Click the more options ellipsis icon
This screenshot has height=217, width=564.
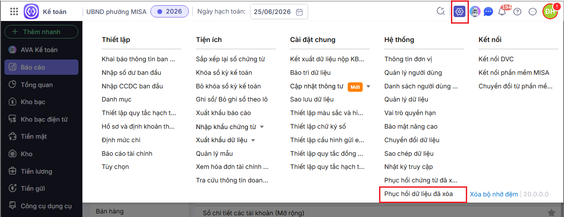(533, 12)
